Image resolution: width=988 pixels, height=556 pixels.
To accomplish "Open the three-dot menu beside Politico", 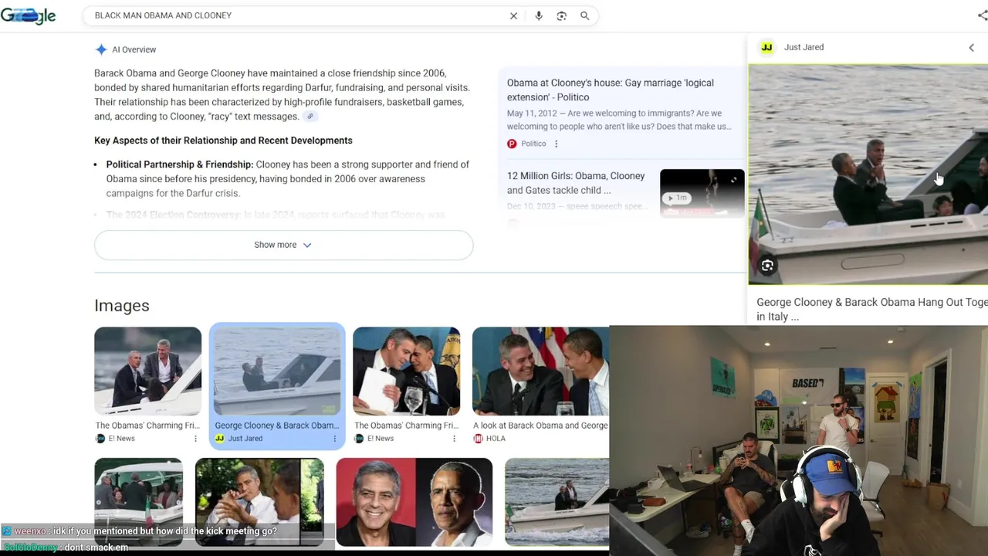I will 556,144.
